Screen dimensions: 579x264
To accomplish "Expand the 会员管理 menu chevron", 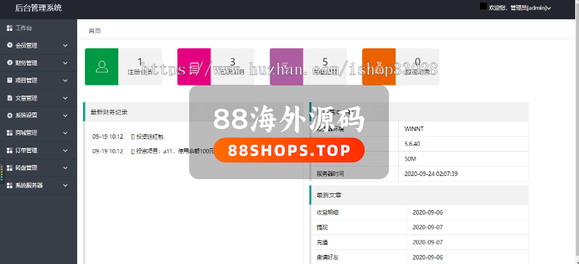I will click(66, 46).
